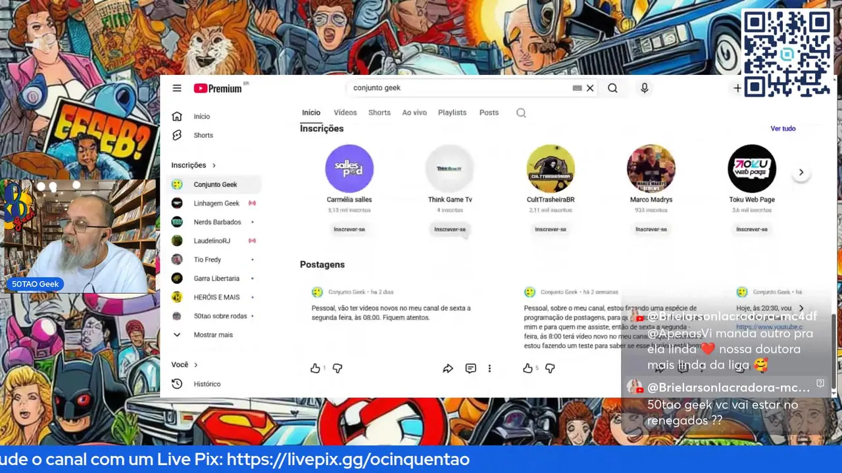Open comments on the first post
Screen dimensions: 842x473
(x=470, y=369)
